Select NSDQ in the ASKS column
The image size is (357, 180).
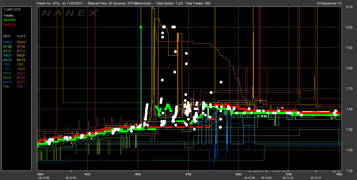pyautogui.click(x=21, y=42)
